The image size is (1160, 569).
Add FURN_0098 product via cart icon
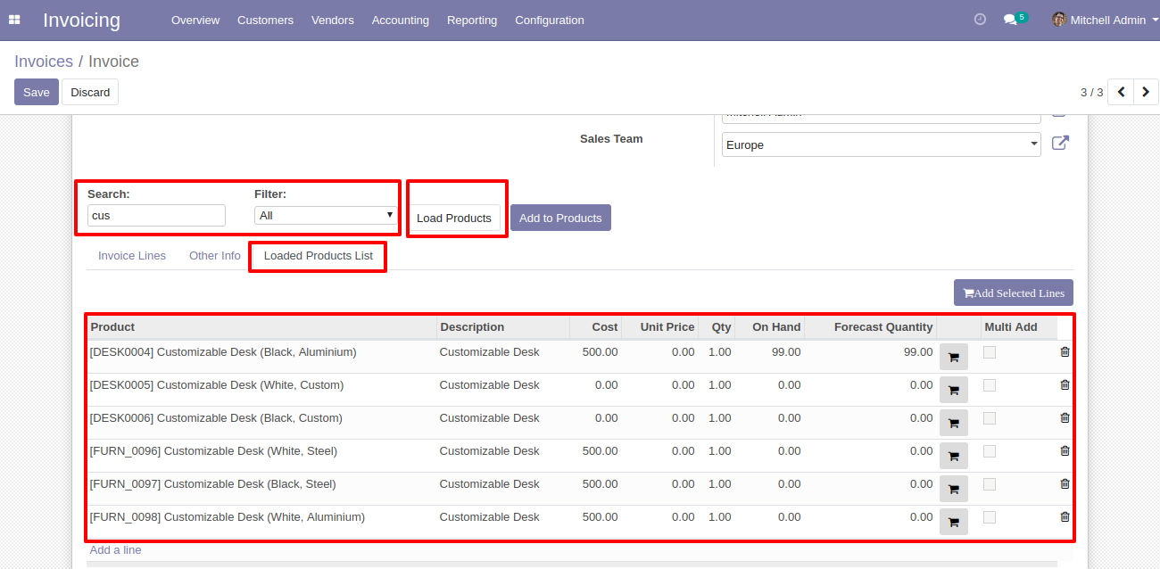tap(954, 522)
